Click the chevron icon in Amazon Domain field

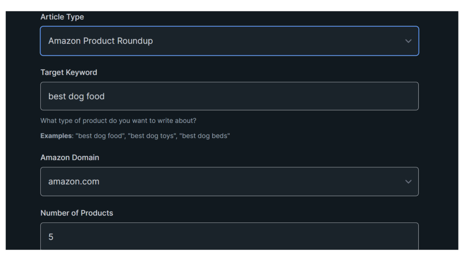tap(408, 182)
